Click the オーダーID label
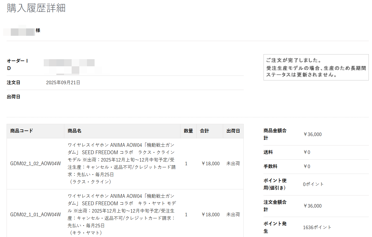This screenshot has height=237, width=372. [x=17, y=64]
